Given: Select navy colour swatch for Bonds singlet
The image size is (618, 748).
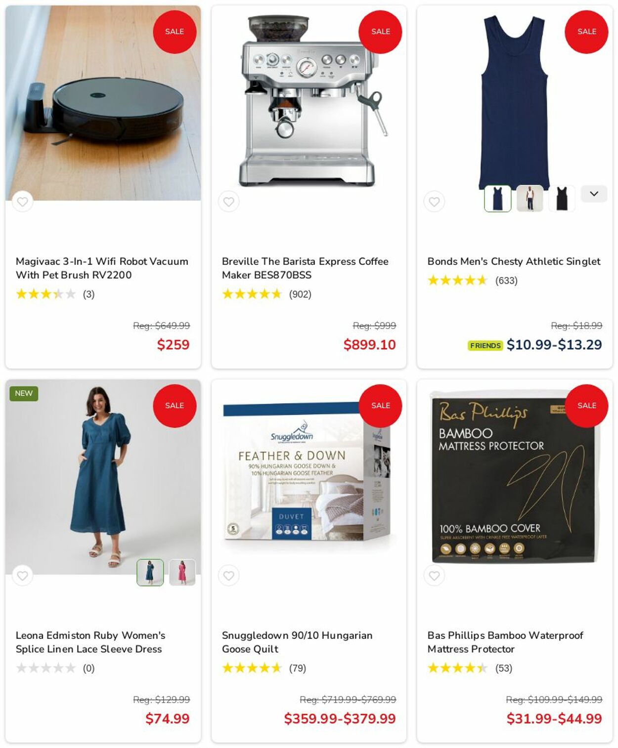Looking at the screenshot, I should tap(497, 199).
